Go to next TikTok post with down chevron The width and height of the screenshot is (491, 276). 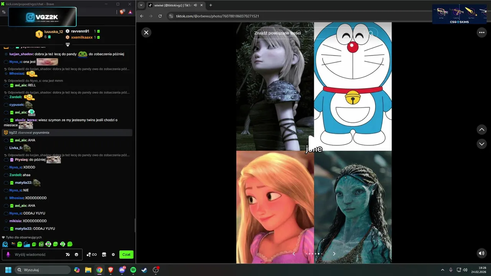point(481,144)
